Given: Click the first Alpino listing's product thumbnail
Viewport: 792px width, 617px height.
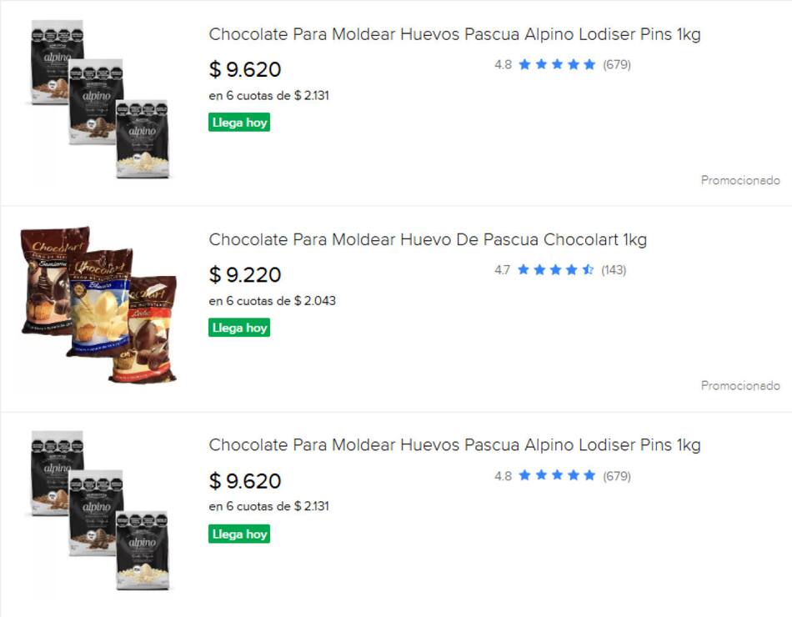Looking at the screenshot, I should tap(98, 98).
